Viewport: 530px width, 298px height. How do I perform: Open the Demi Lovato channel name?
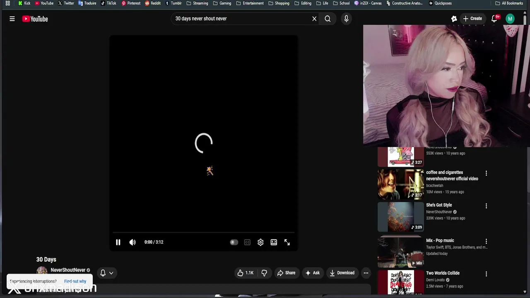pyautogui.click(x=435, y=280)
